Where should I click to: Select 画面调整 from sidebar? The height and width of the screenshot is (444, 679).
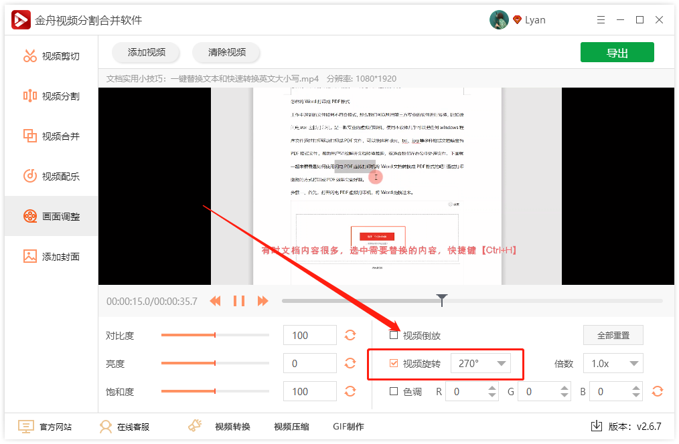(x=52, y=216)
